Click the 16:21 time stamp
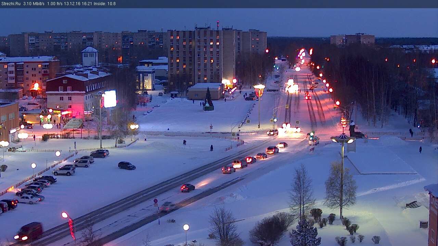The height and width of the screenshot is (246, 438). coord(88,4)
